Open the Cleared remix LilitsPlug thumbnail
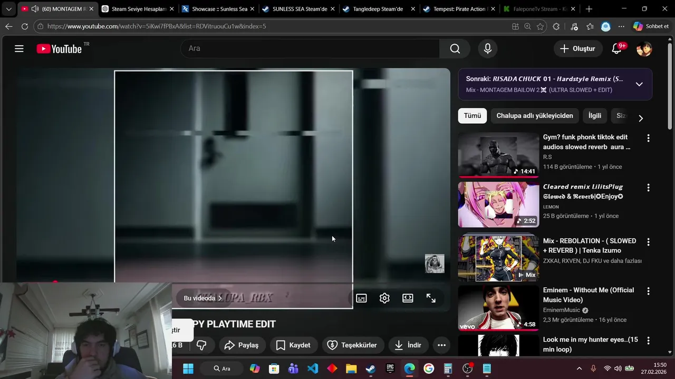The width and height of the screenshot is (675, 379). pos(499,204)
